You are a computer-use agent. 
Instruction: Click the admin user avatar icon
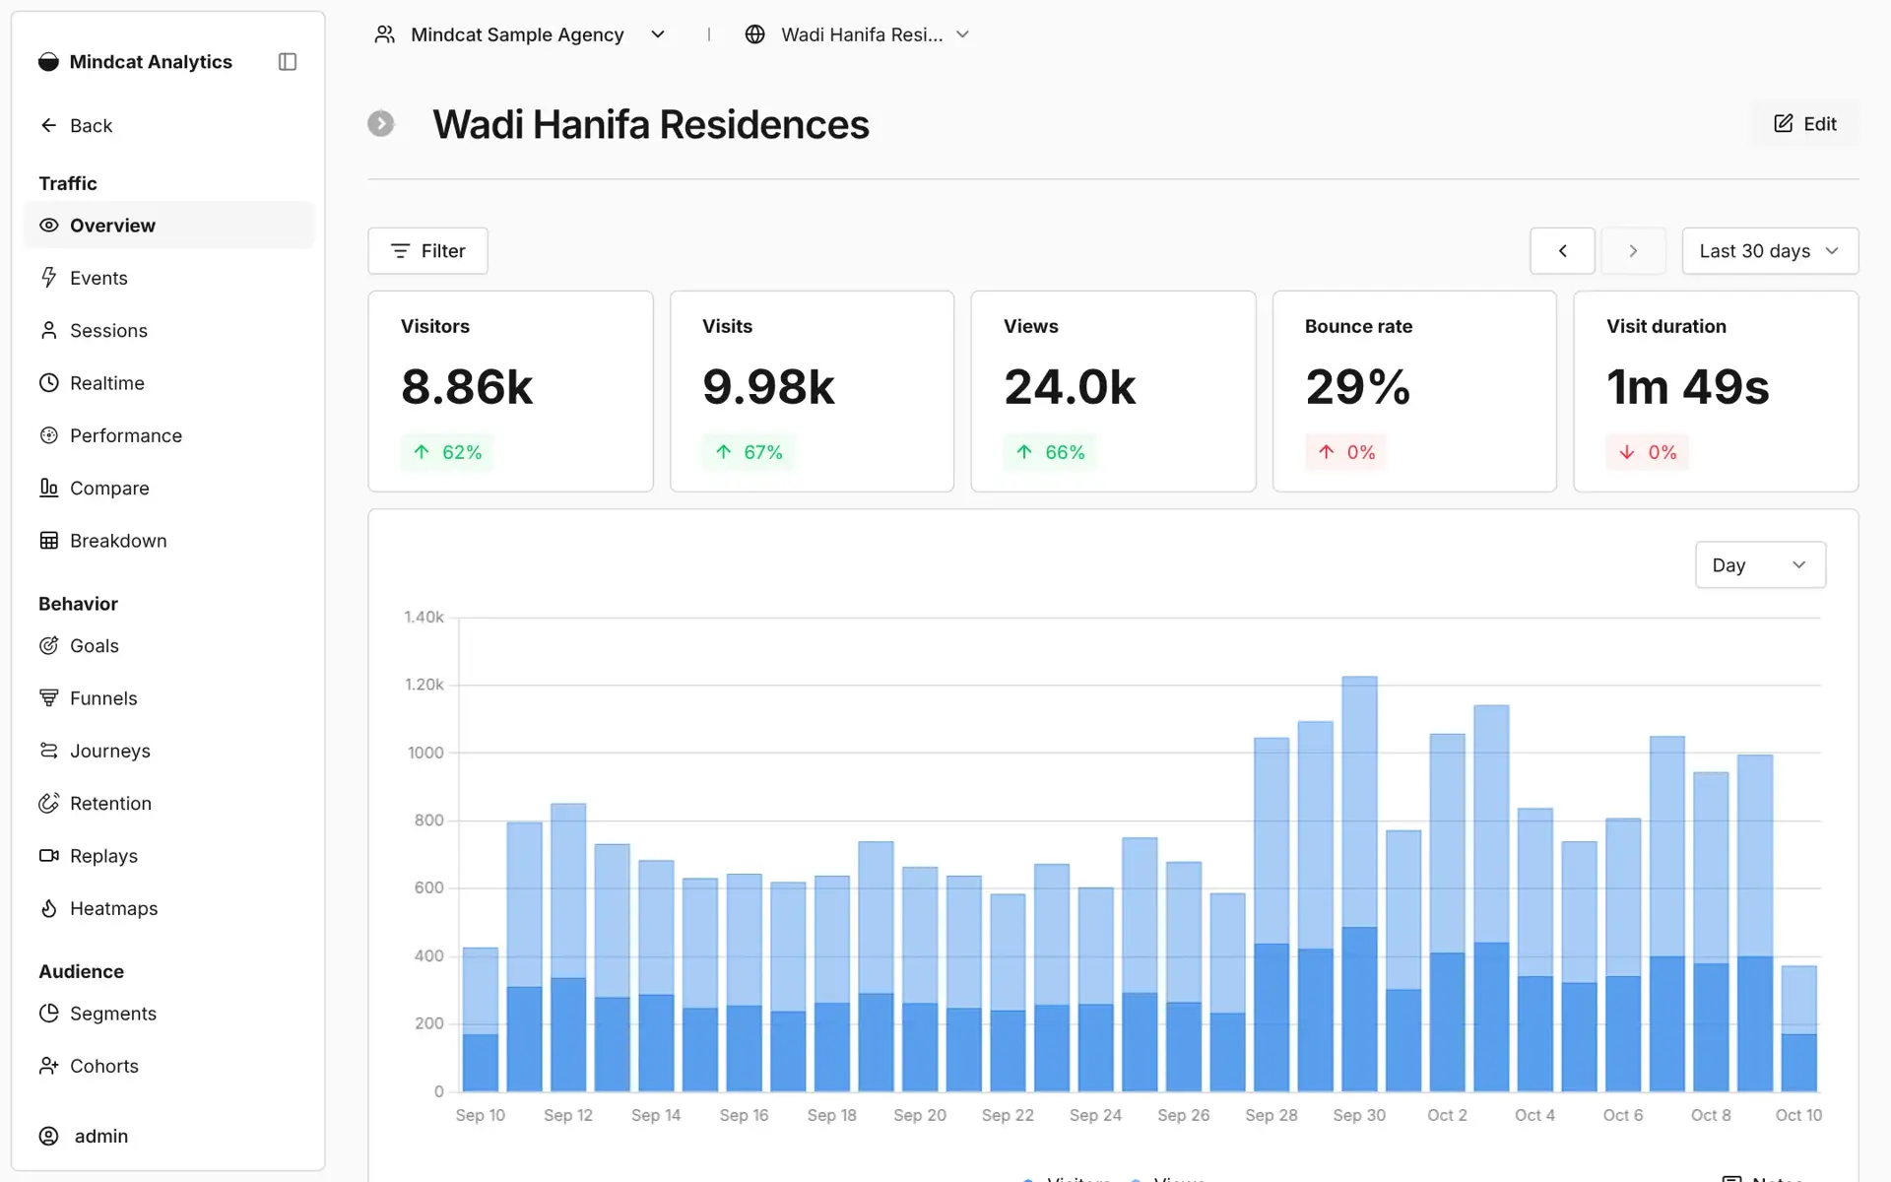click(48, 1136)
